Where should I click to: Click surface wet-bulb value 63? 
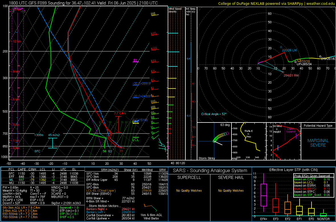[110, 151]
